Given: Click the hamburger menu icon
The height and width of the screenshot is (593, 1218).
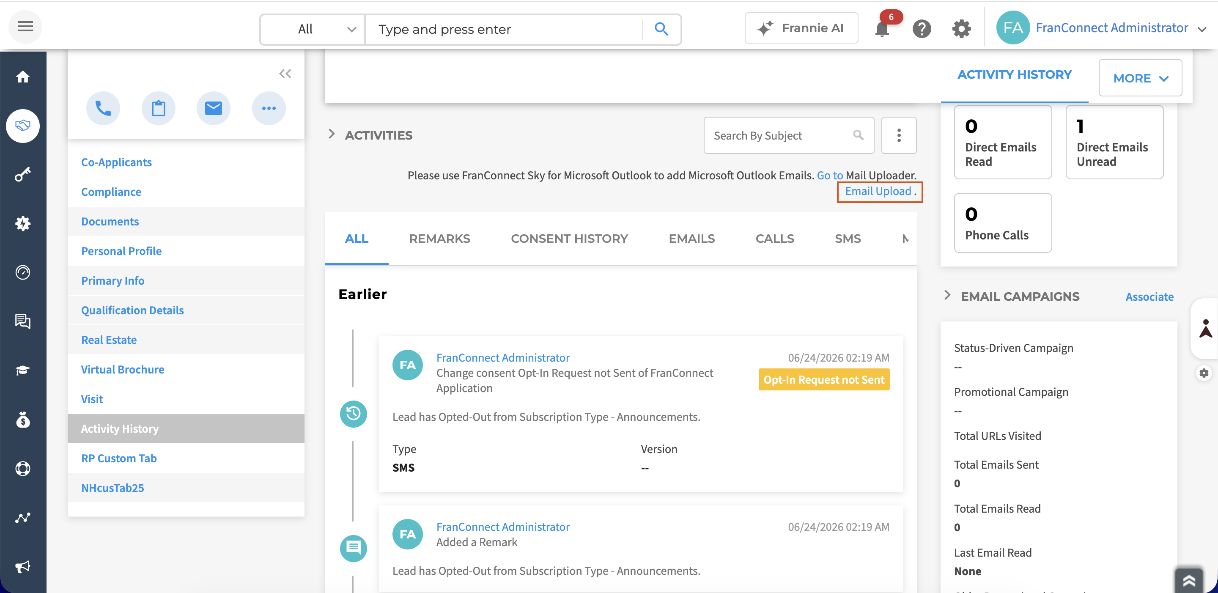Looking at the screenshot, I should (25, 27).
